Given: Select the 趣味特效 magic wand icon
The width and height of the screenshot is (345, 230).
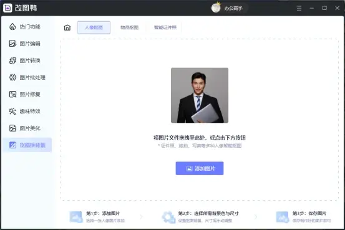Looking at the screenshot, I should (x=12, y=112).
